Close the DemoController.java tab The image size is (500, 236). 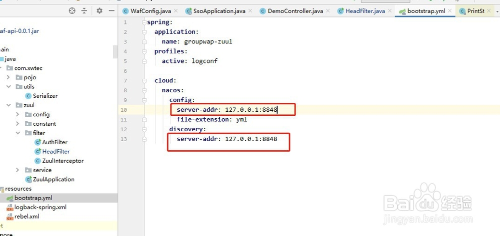coord(328,11)
